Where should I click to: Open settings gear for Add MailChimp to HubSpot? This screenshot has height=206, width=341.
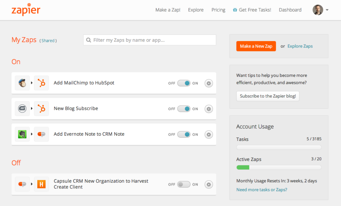208,83
